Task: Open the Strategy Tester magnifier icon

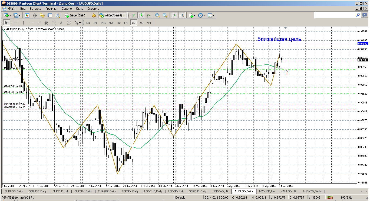Action: pos(57,15)
